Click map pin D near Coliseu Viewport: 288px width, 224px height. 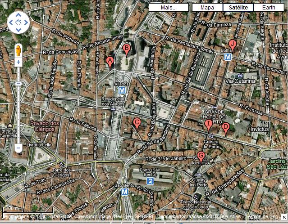[x=226, y=127]
